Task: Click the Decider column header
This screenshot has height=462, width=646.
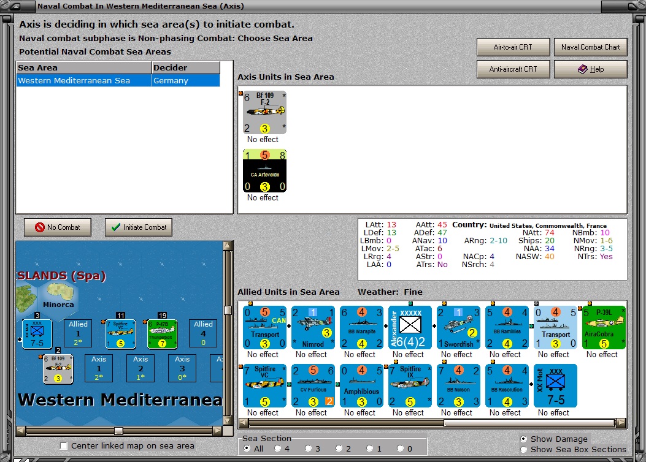Action: (186, 67)
